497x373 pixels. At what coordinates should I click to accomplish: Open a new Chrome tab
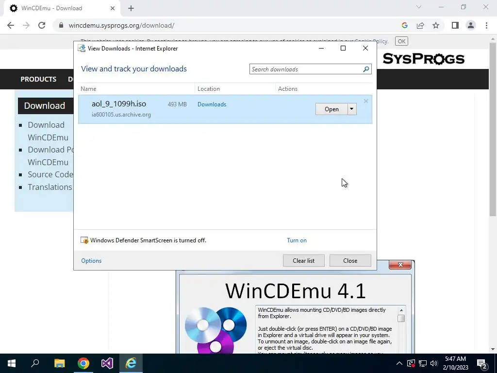[x=131, y=8]
